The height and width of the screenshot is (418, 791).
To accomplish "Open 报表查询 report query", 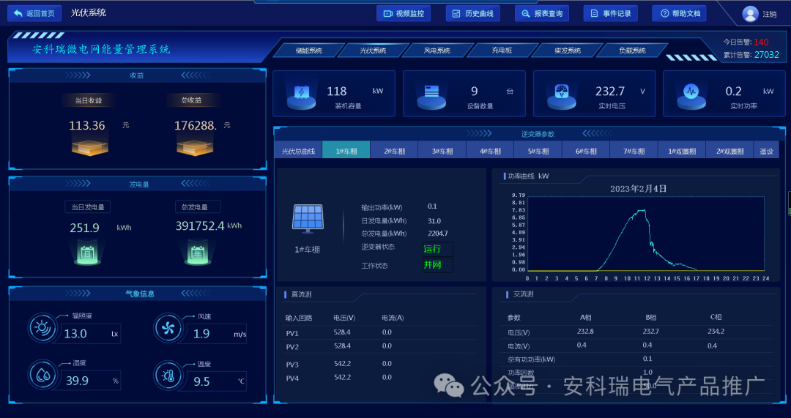I will pos(542,14).
